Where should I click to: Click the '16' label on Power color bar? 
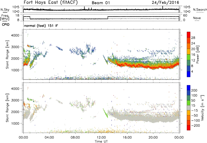193,54
